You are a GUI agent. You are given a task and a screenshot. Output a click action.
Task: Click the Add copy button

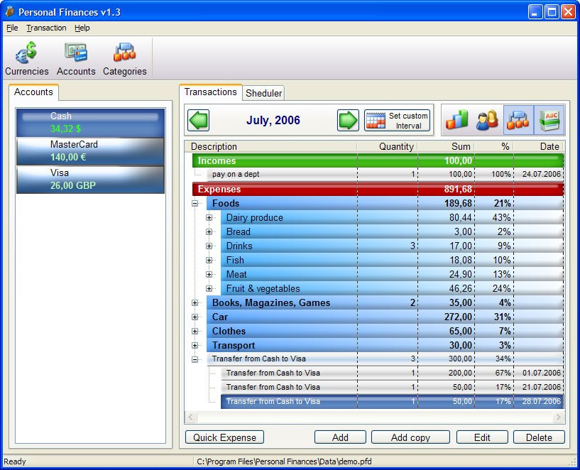point(410,437)
